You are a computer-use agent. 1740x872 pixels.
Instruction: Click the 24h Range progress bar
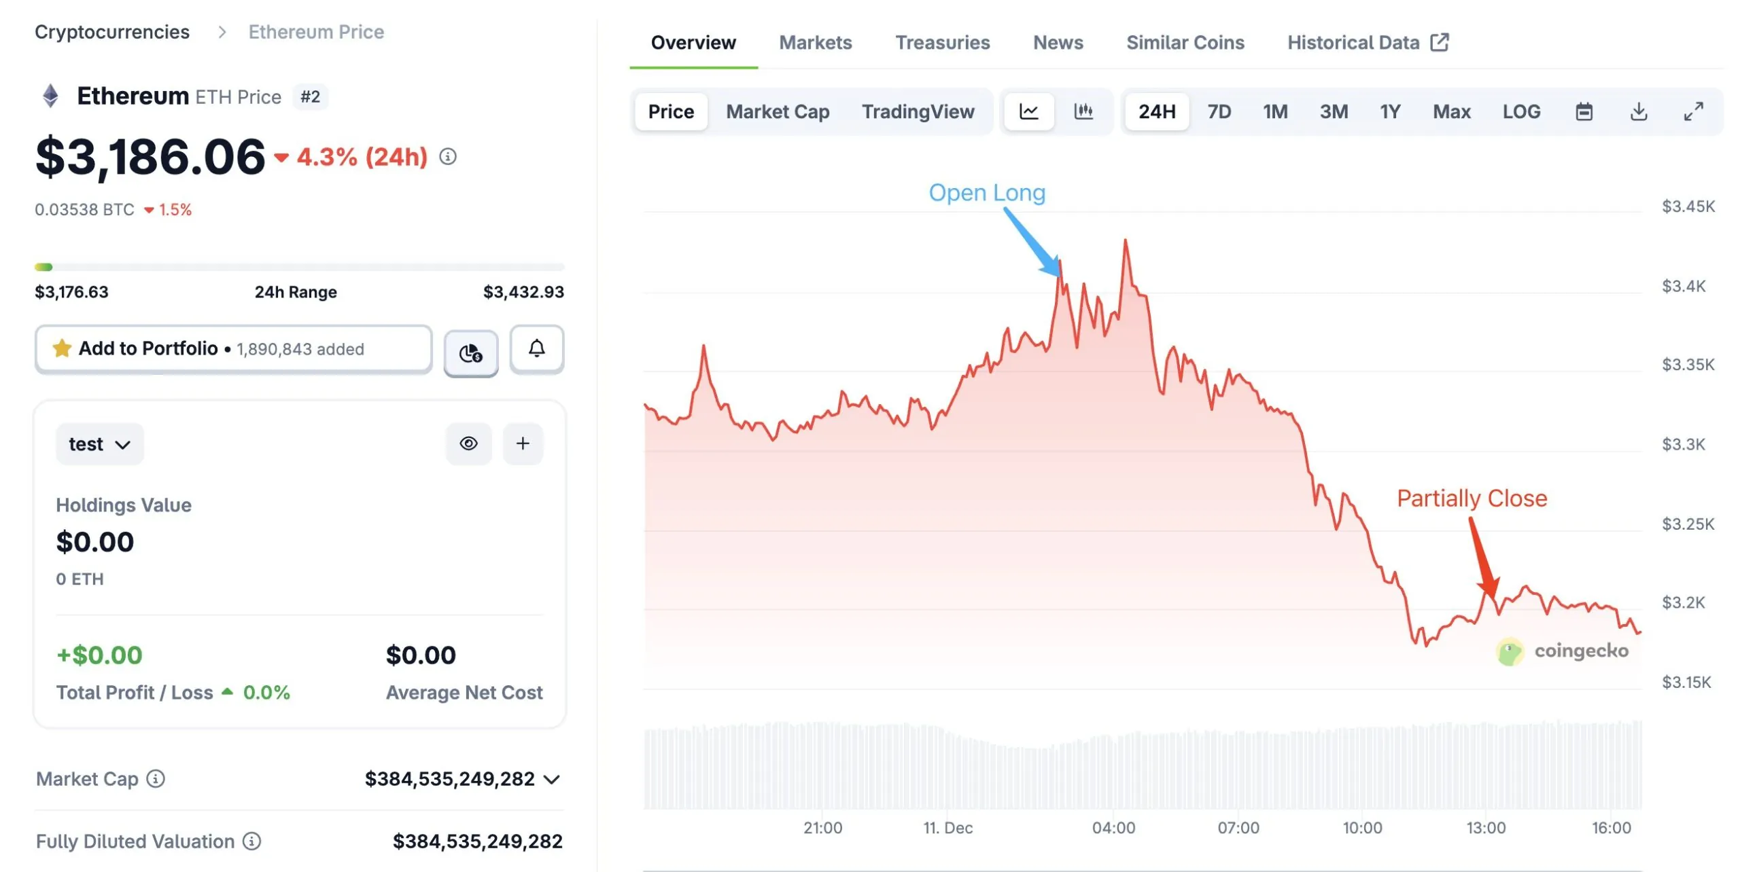(299, 267)
